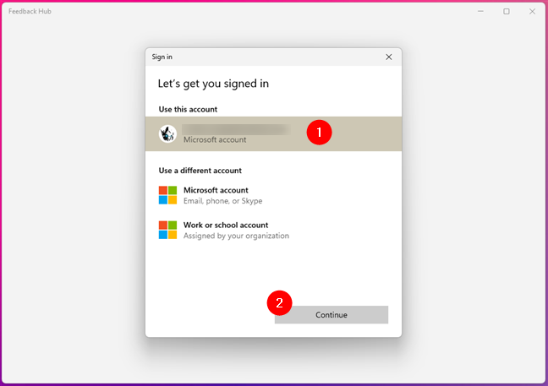Click the 'Sign in' dialog title text

(162, 57)
